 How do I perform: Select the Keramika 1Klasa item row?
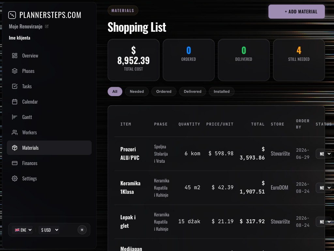click(x=130, y=188)
